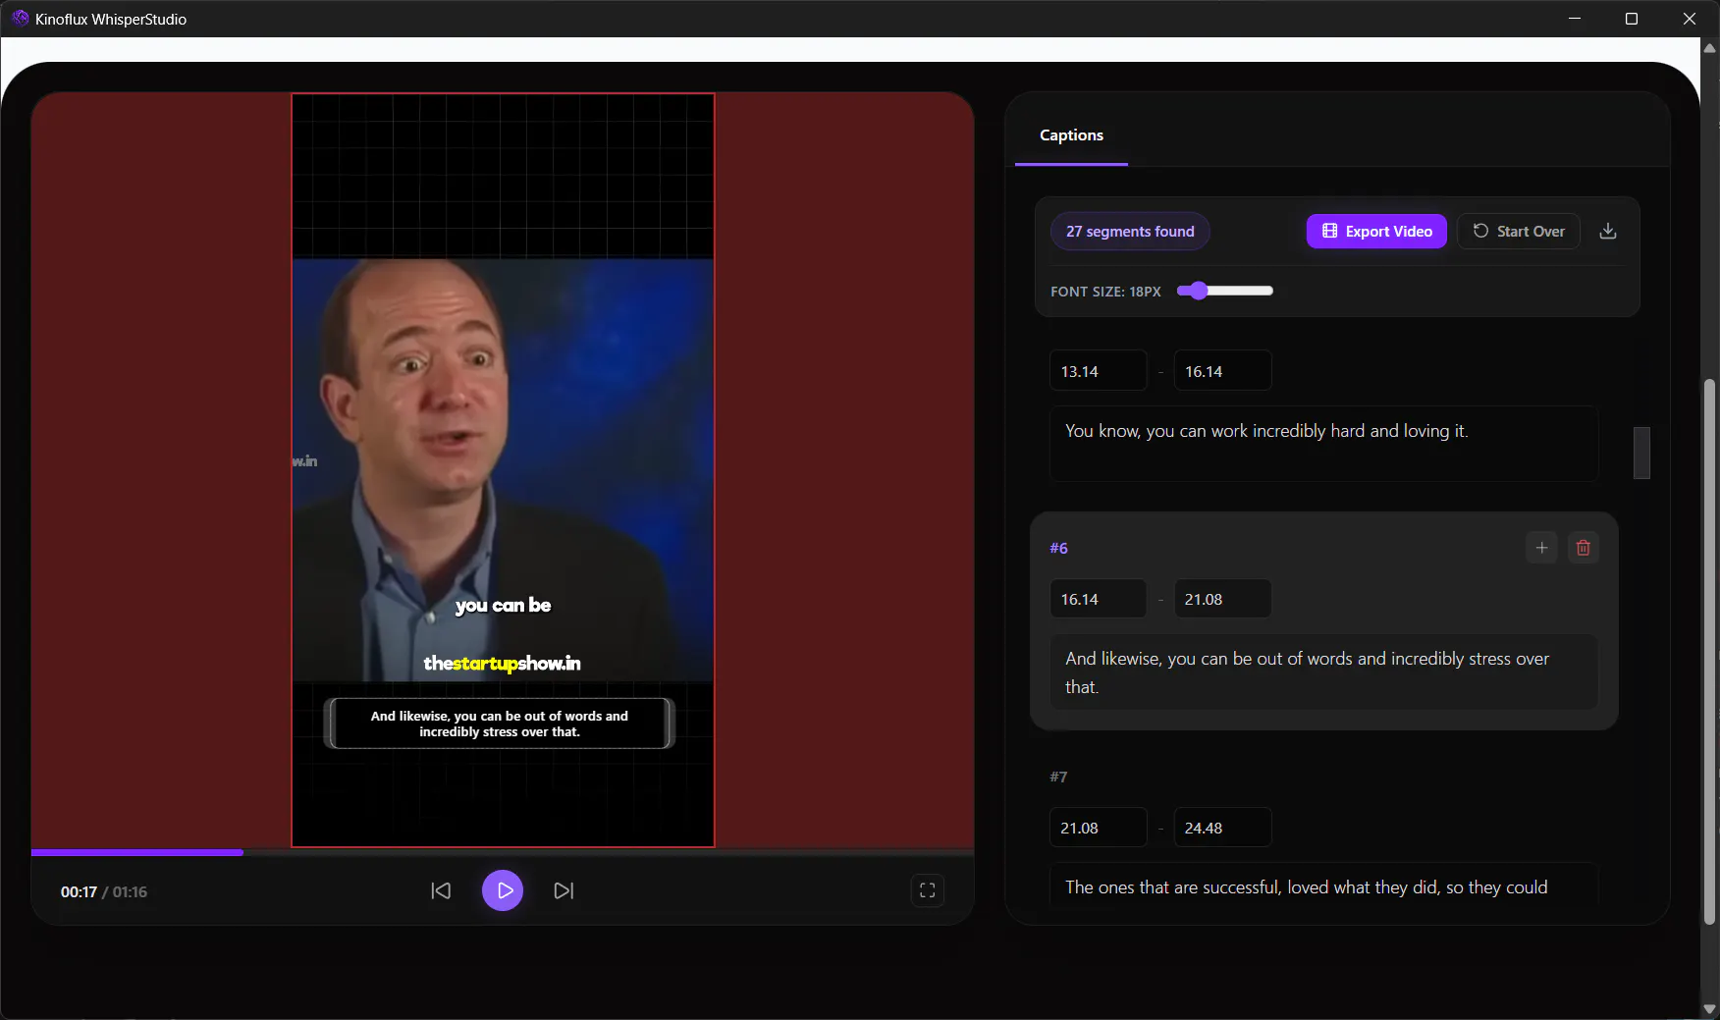Adjust the font size slider
Viewport: 1720px width, 1020px height.
click(1225, 291)
